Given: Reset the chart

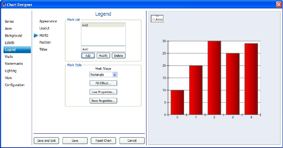Looking at the screenshot, I should 103,141.
